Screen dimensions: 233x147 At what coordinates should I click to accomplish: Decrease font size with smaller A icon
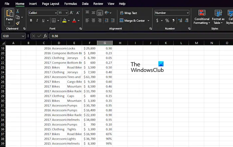tap(78, 13)
